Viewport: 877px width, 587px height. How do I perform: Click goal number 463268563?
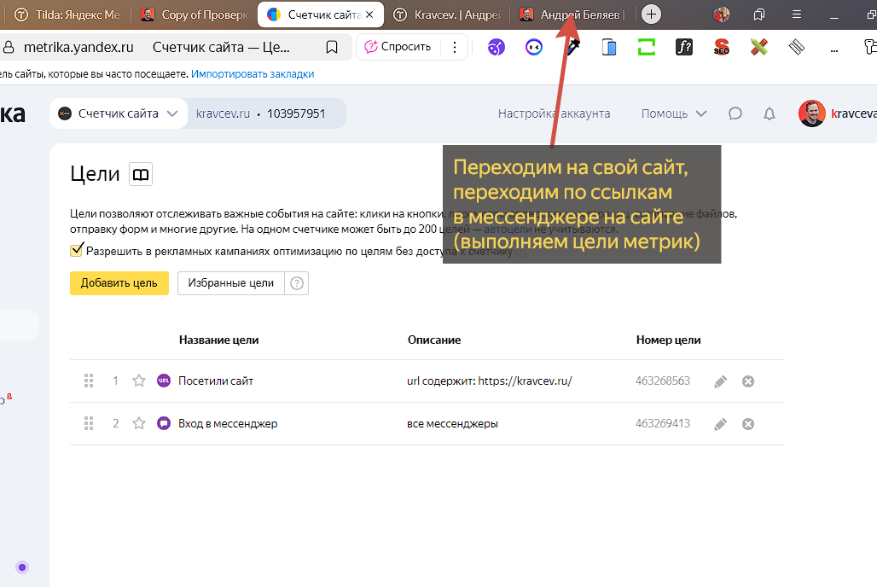point(663,381)
